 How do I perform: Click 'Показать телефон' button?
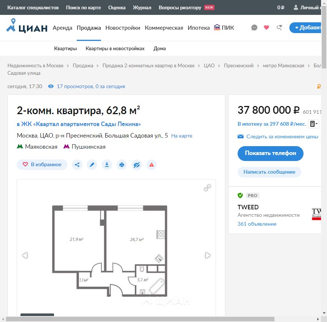[x=270, y=153]
